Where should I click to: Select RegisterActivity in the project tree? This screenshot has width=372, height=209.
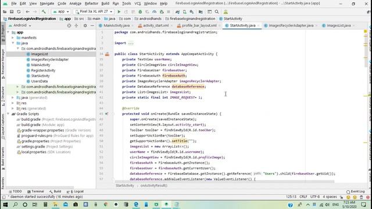tap(43, 70)
